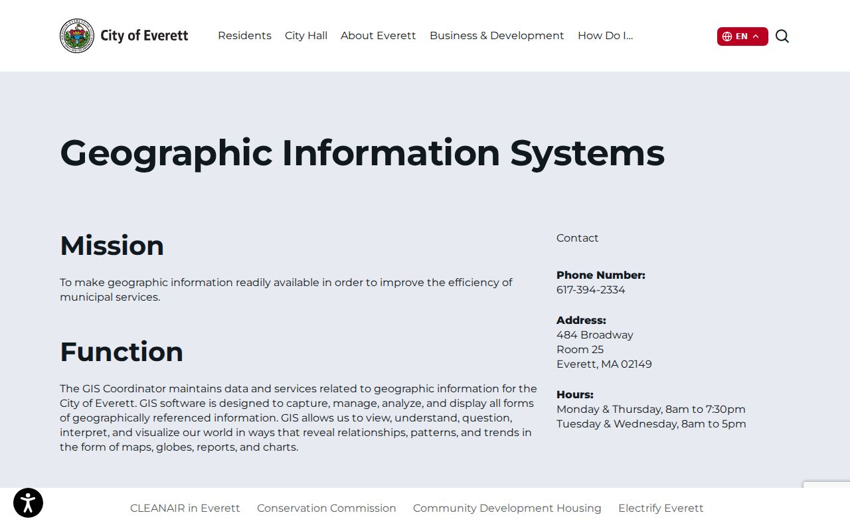Open the City Hall menu

[306, 36]
